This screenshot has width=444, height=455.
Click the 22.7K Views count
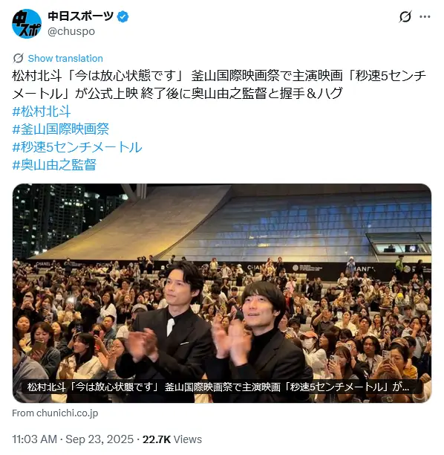pos(172,439)
